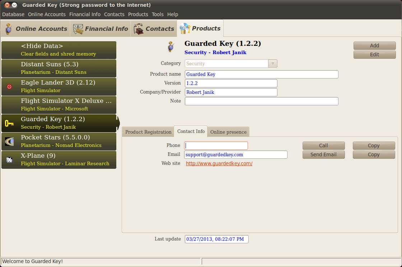
Task: Click the Send Email button
Action: click(x=323, y=154)
